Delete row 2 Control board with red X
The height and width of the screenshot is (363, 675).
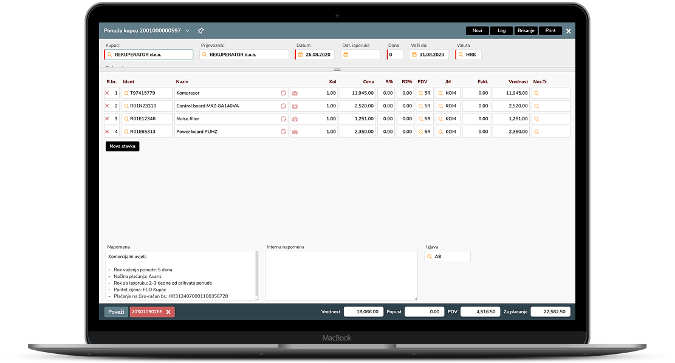click(107, 106)
